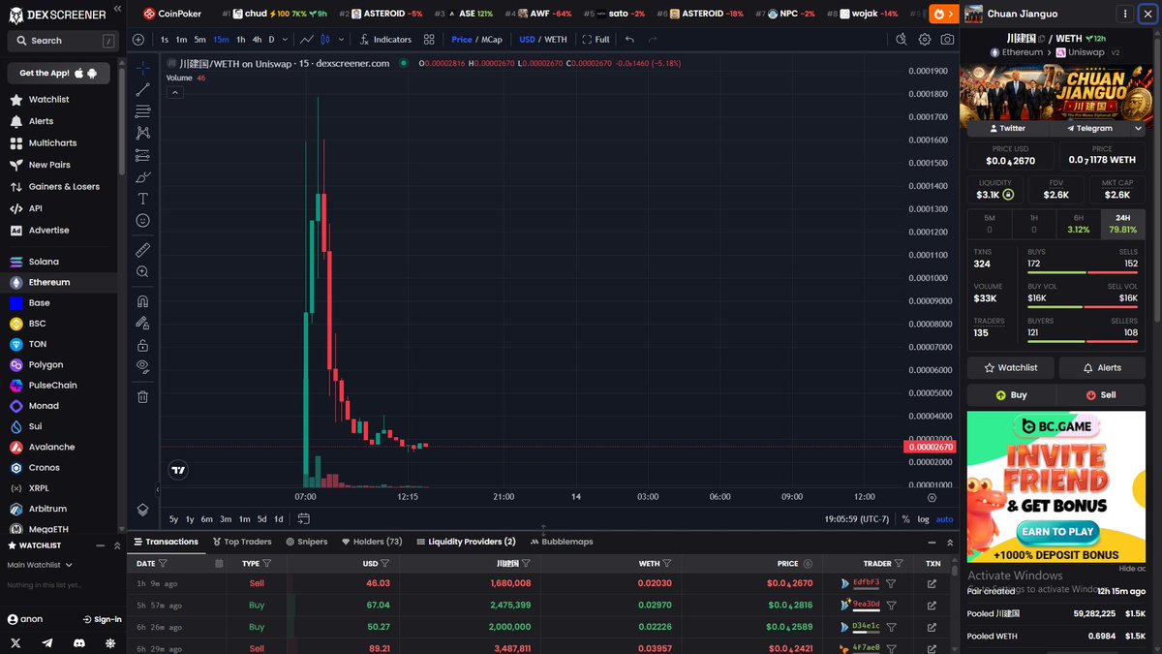Select the crosshair cursor tool
Viewport: 1162px width, 654px height.
click(x=142, y=68)
